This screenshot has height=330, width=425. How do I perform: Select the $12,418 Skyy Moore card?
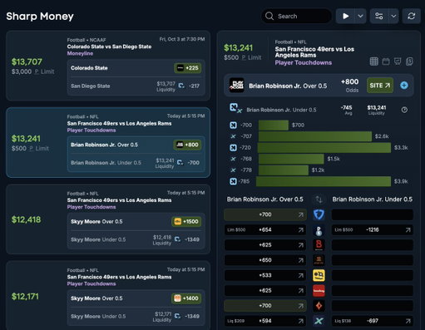coord(108,219)
